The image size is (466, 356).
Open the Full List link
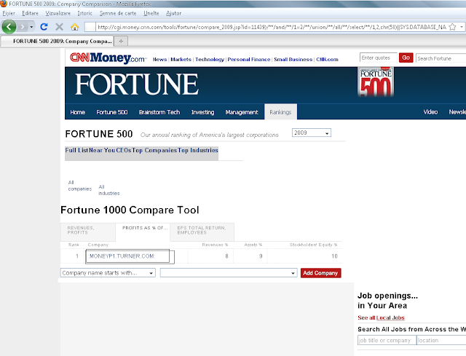pyautogui.click(x=76, y=150)
